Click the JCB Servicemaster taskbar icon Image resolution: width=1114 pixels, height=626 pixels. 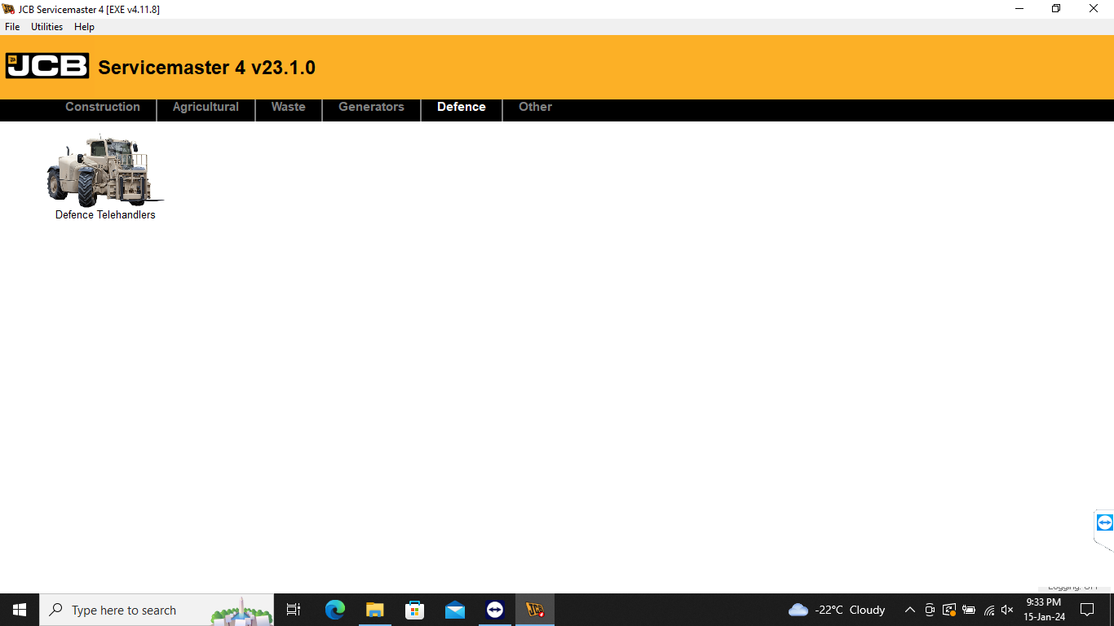click(535, 610)
